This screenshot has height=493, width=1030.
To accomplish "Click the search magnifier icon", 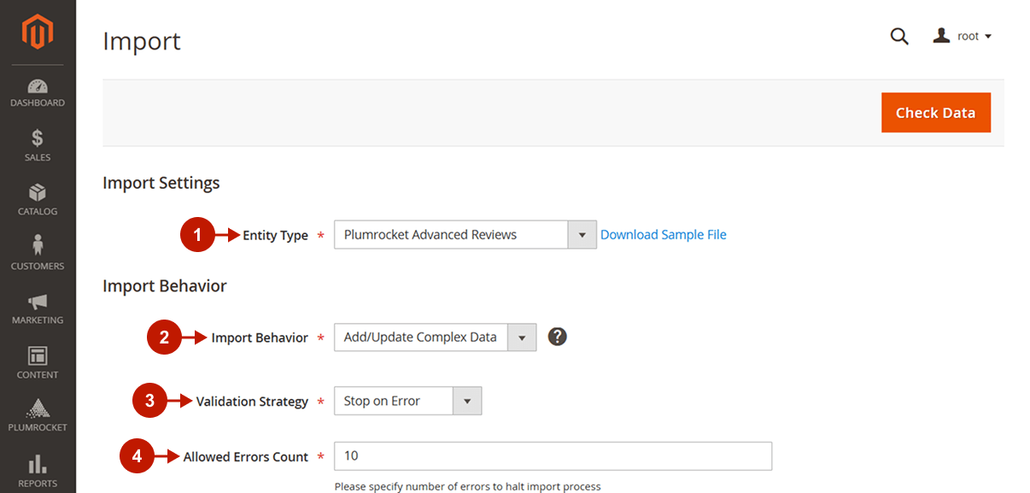I will [x=899, y=37].
